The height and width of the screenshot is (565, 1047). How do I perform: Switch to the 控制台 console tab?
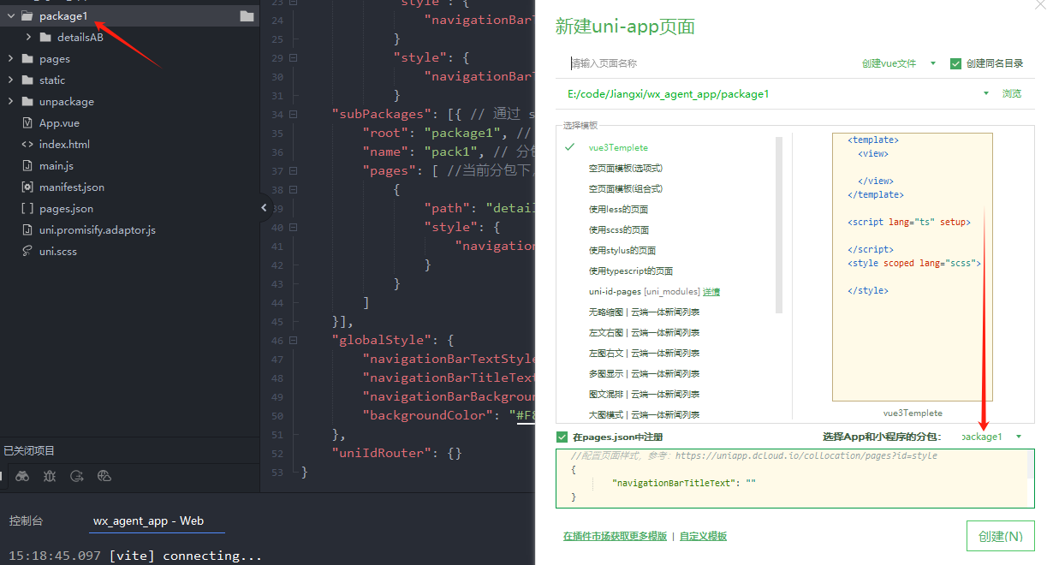(26, 520)
